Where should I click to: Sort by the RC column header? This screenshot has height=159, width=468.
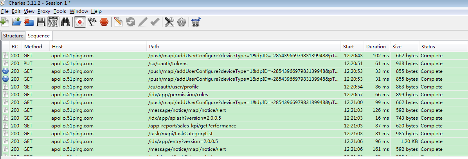tap(16, 47)
